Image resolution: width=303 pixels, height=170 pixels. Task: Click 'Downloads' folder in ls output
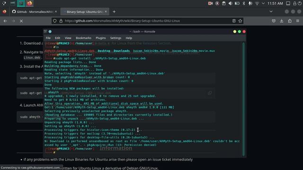coord(122,51)
